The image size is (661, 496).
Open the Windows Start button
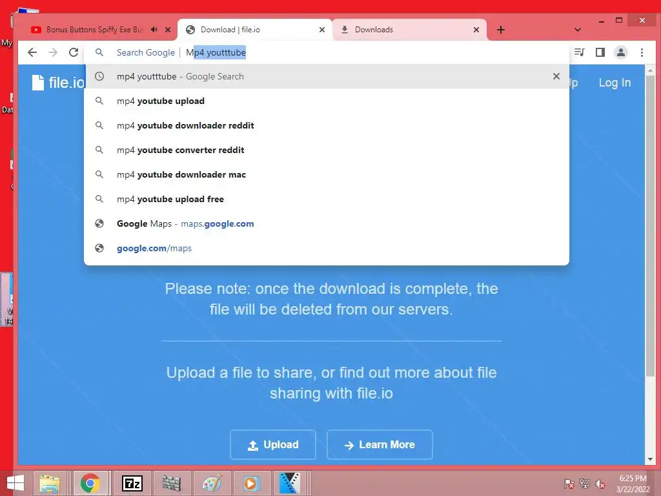tap(15, 483)
